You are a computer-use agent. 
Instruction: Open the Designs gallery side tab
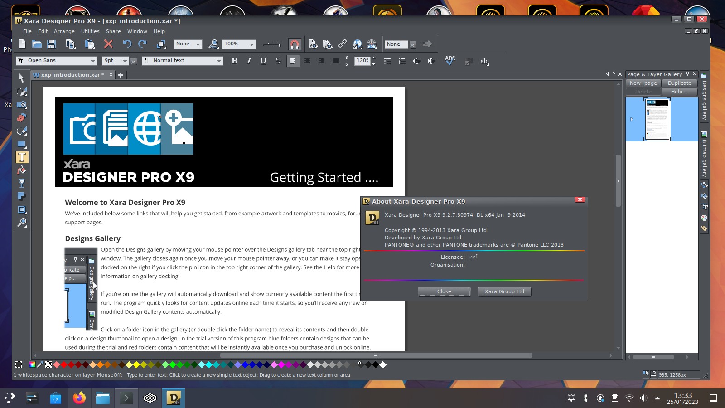point(704,96)
